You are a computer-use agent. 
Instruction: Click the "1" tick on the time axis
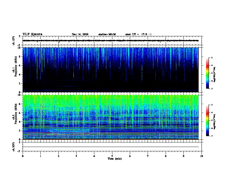pyautogui.click(x=41, y=156)
